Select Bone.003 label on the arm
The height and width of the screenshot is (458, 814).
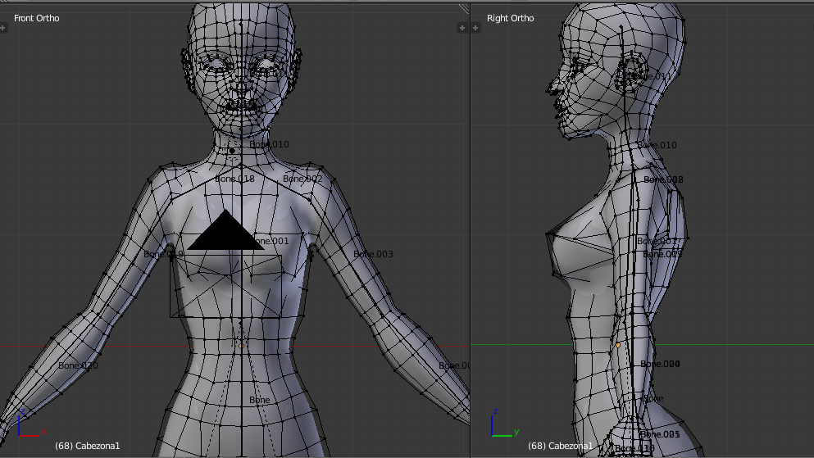(373, 254)
